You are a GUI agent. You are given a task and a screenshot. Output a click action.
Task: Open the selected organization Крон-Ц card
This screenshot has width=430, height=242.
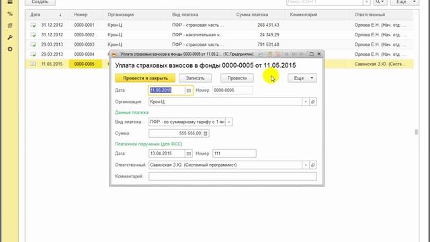click(313, 102)
